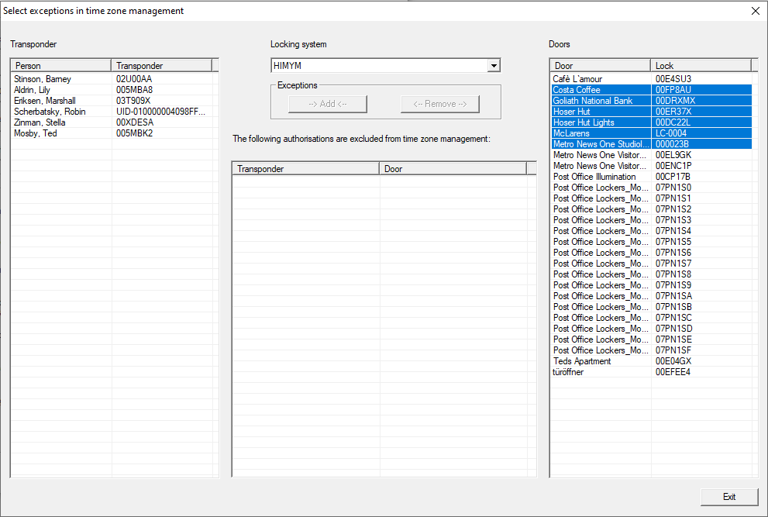Click Transponder header in exclusions table

(305, 169)
